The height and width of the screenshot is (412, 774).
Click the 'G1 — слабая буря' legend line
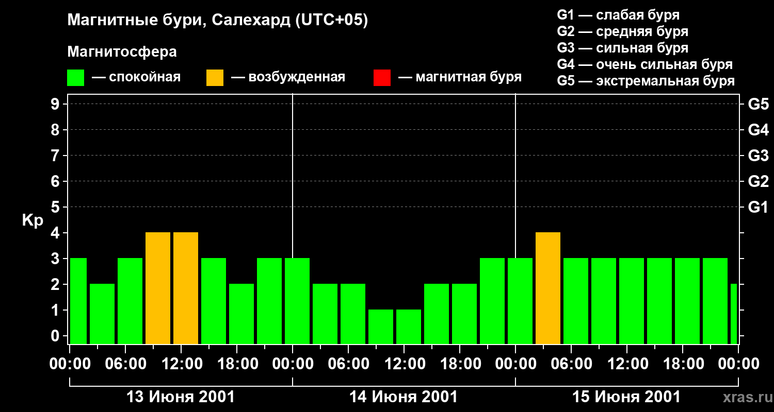(618, 15)
